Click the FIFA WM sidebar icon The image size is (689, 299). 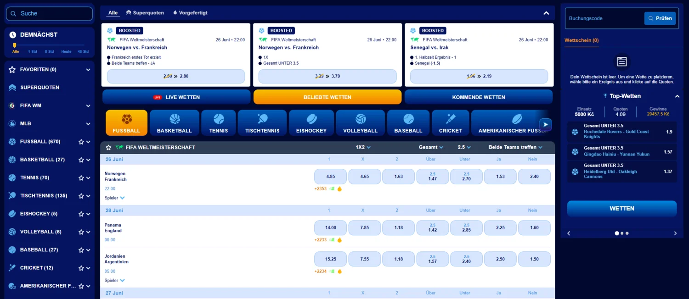pos(12,105)
